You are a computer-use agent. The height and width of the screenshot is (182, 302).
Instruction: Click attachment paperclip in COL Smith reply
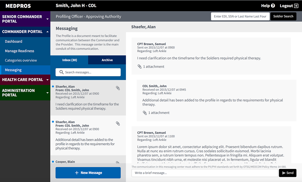[x=145, y=113]
